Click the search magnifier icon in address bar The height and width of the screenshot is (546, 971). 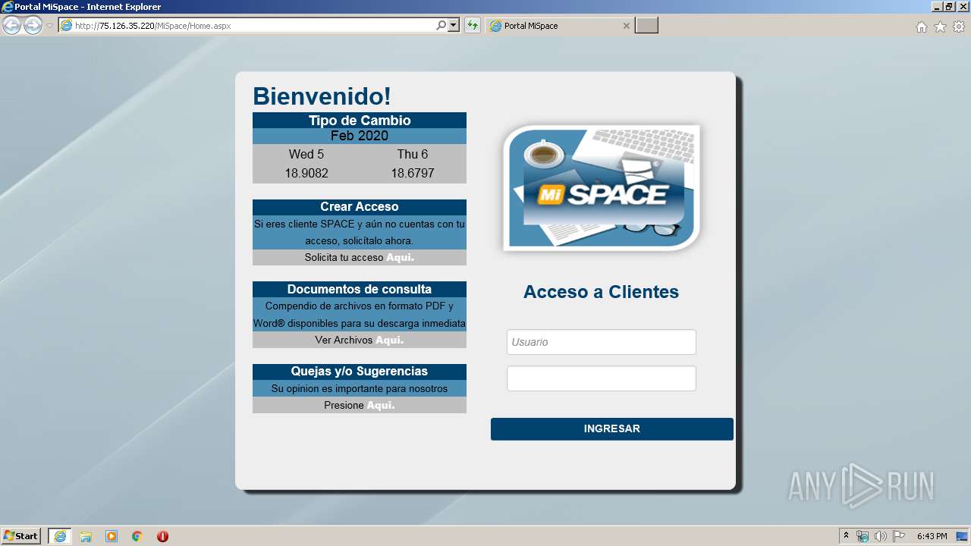coord(442,26)
